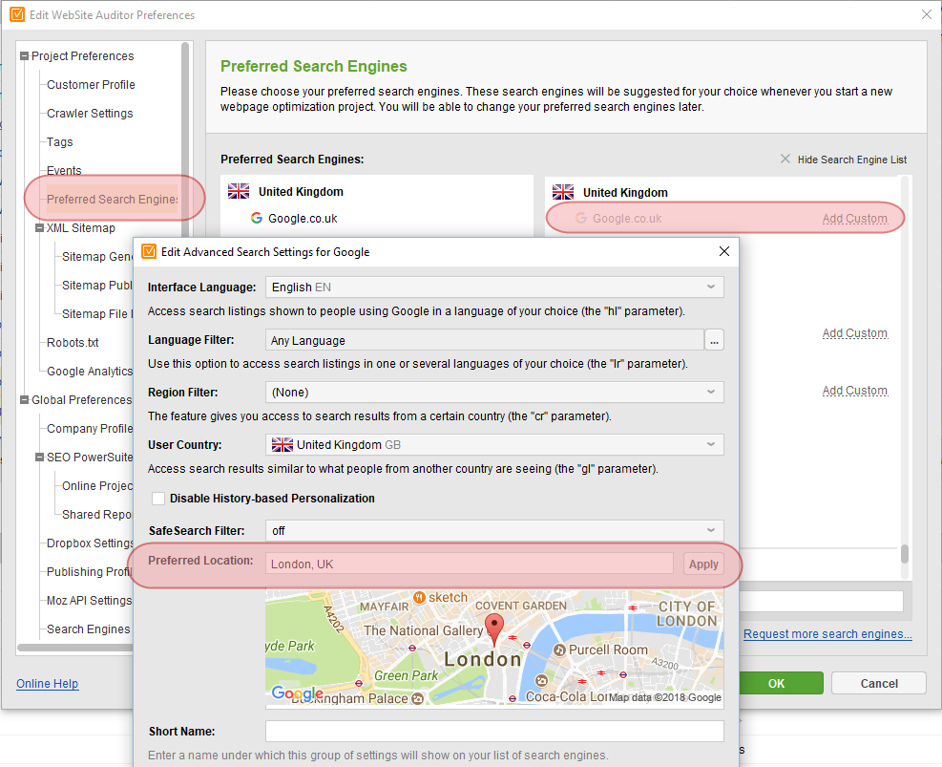Click the Google logo on the map
This screenshot has width=942, height=767.
click(297, 693)
